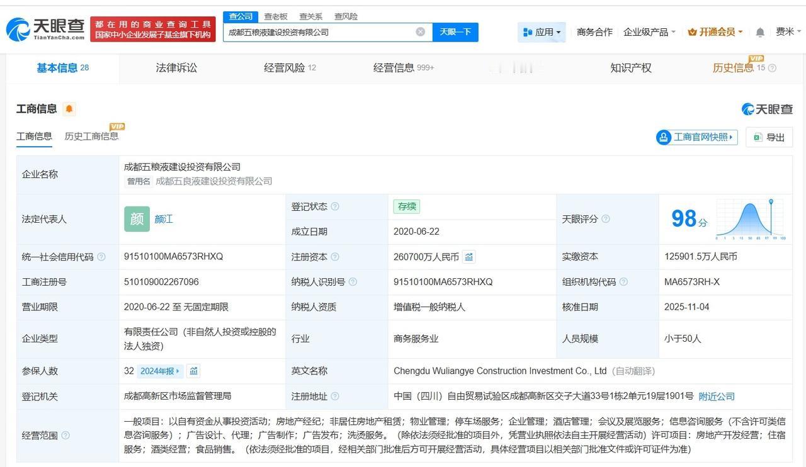Screen dimensions: 806x467
Task: Click 颜 avatar of legal representative
Action: pyautogui.click(x=137, y=219)
